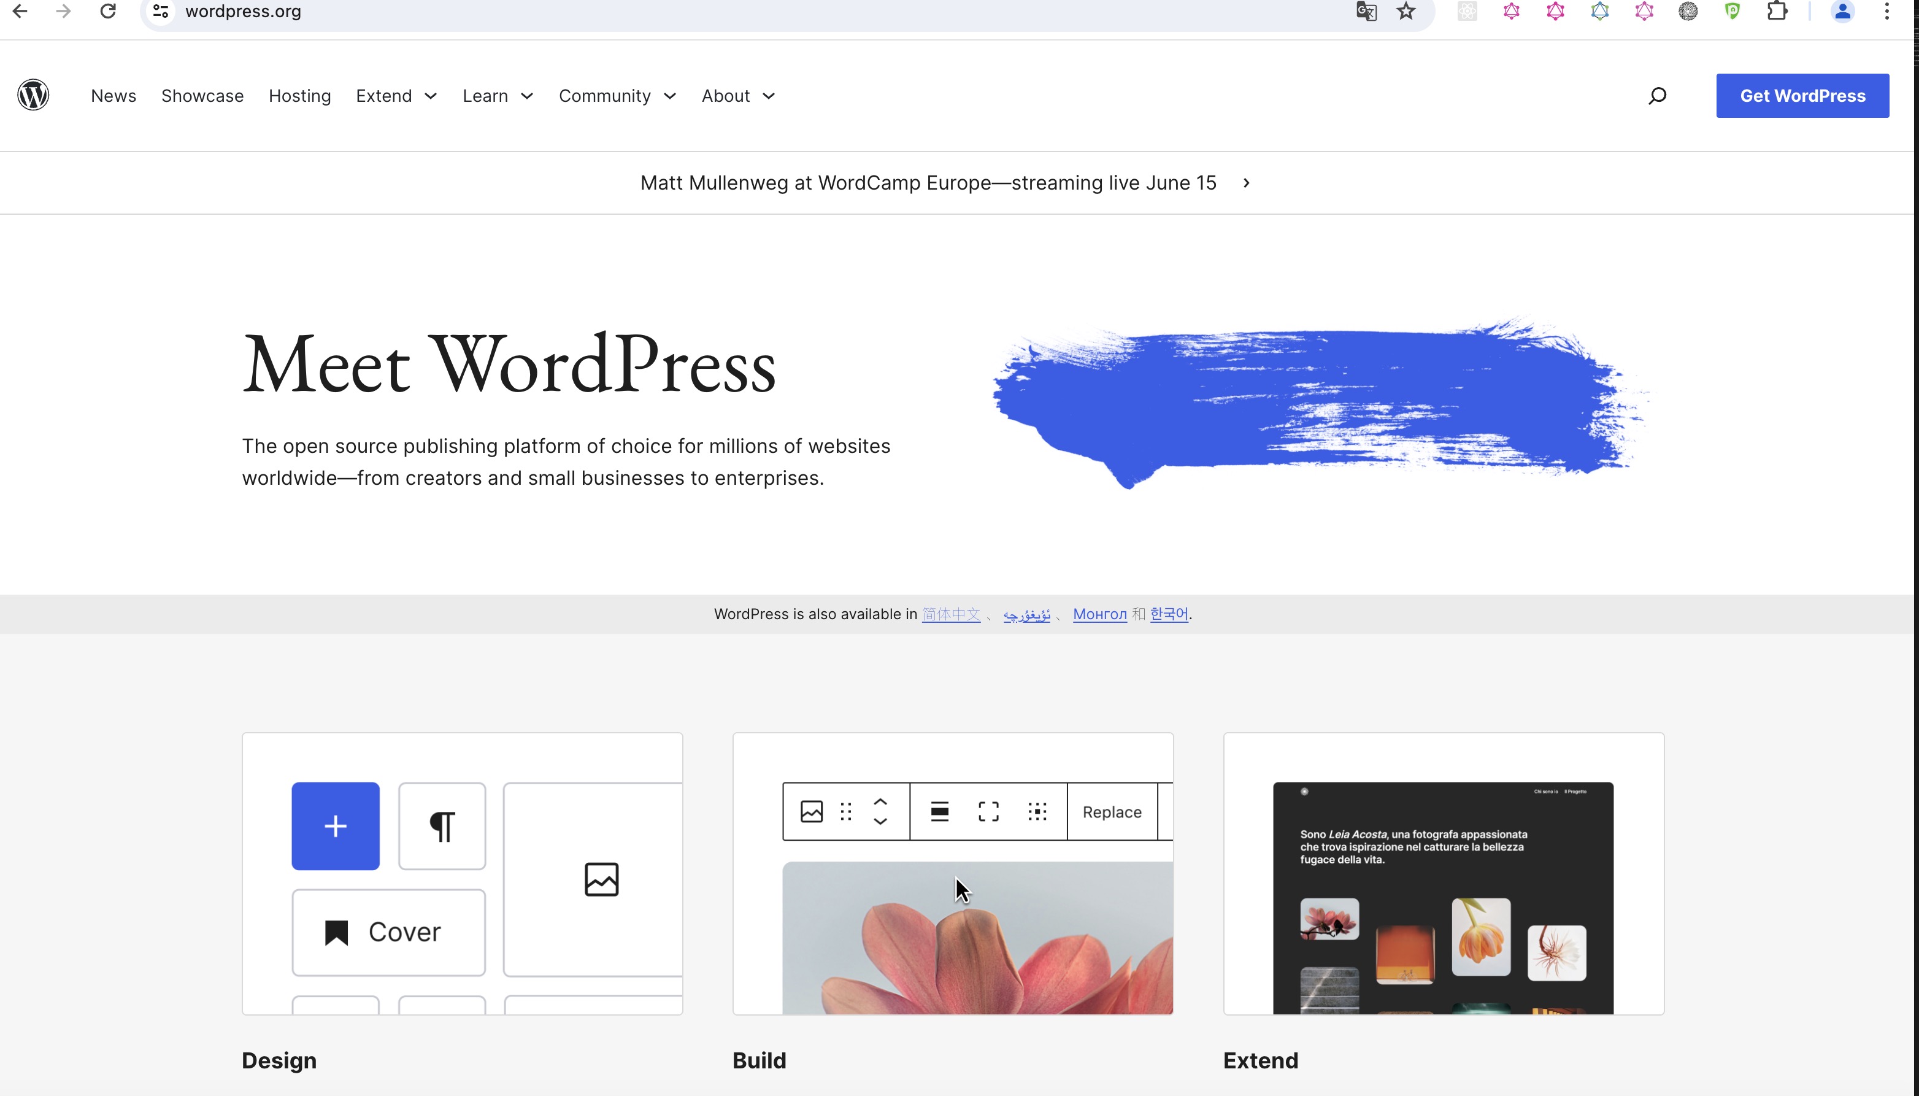Screen dimensions: 1919x1096
Task: Expand the Community menu chevron
Action: coord(670,96)
